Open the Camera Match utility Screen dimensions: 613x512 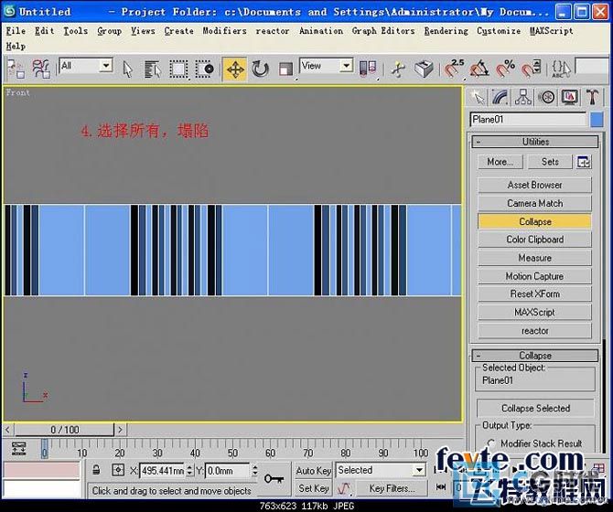coord(534,203)
